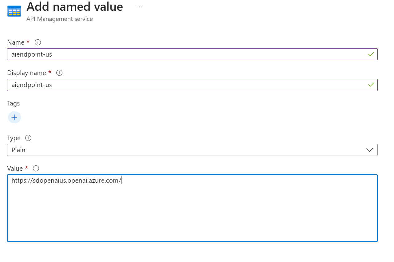Click the info icon beside Name label
The height and width of the screenshot is (262, 394).
[38, 42]
